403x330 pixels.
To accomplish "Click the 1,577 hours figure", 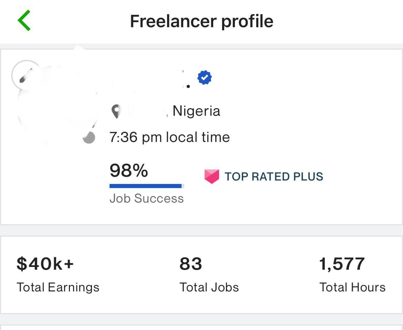I will click(342, 264).
